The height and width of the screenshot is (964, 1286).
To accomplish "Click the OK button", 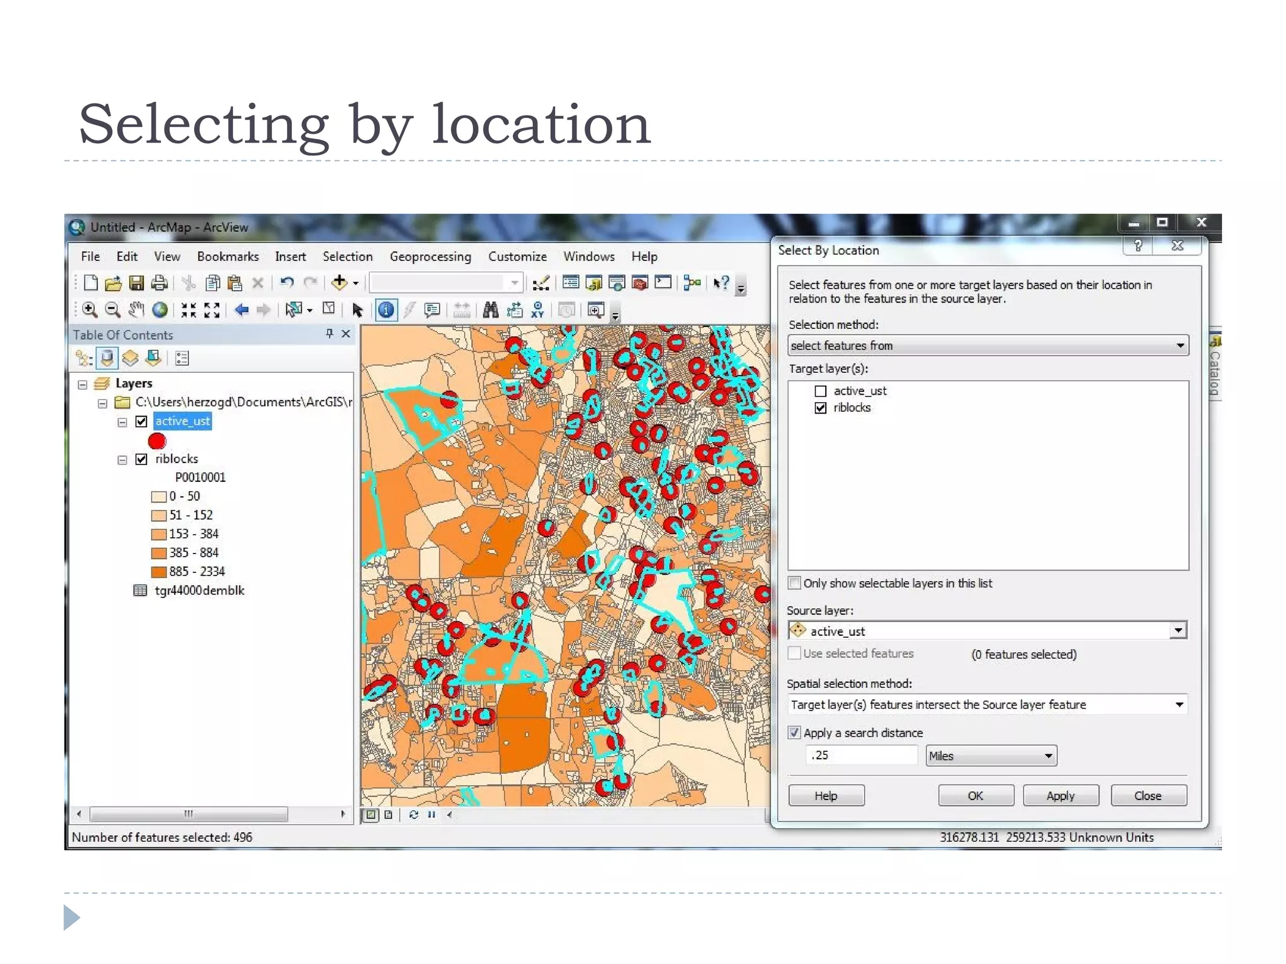I will tap(976, 795).
